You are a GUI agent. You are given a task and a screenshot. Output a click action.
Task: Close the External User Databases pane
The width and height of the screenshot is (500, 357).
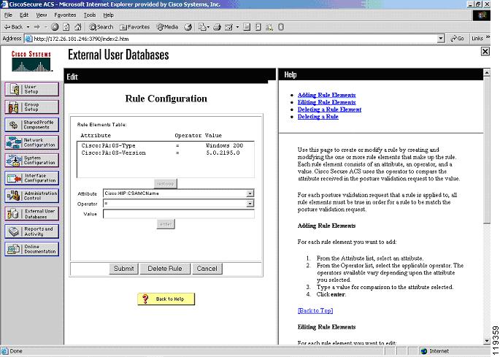click(x=485, y=51)
